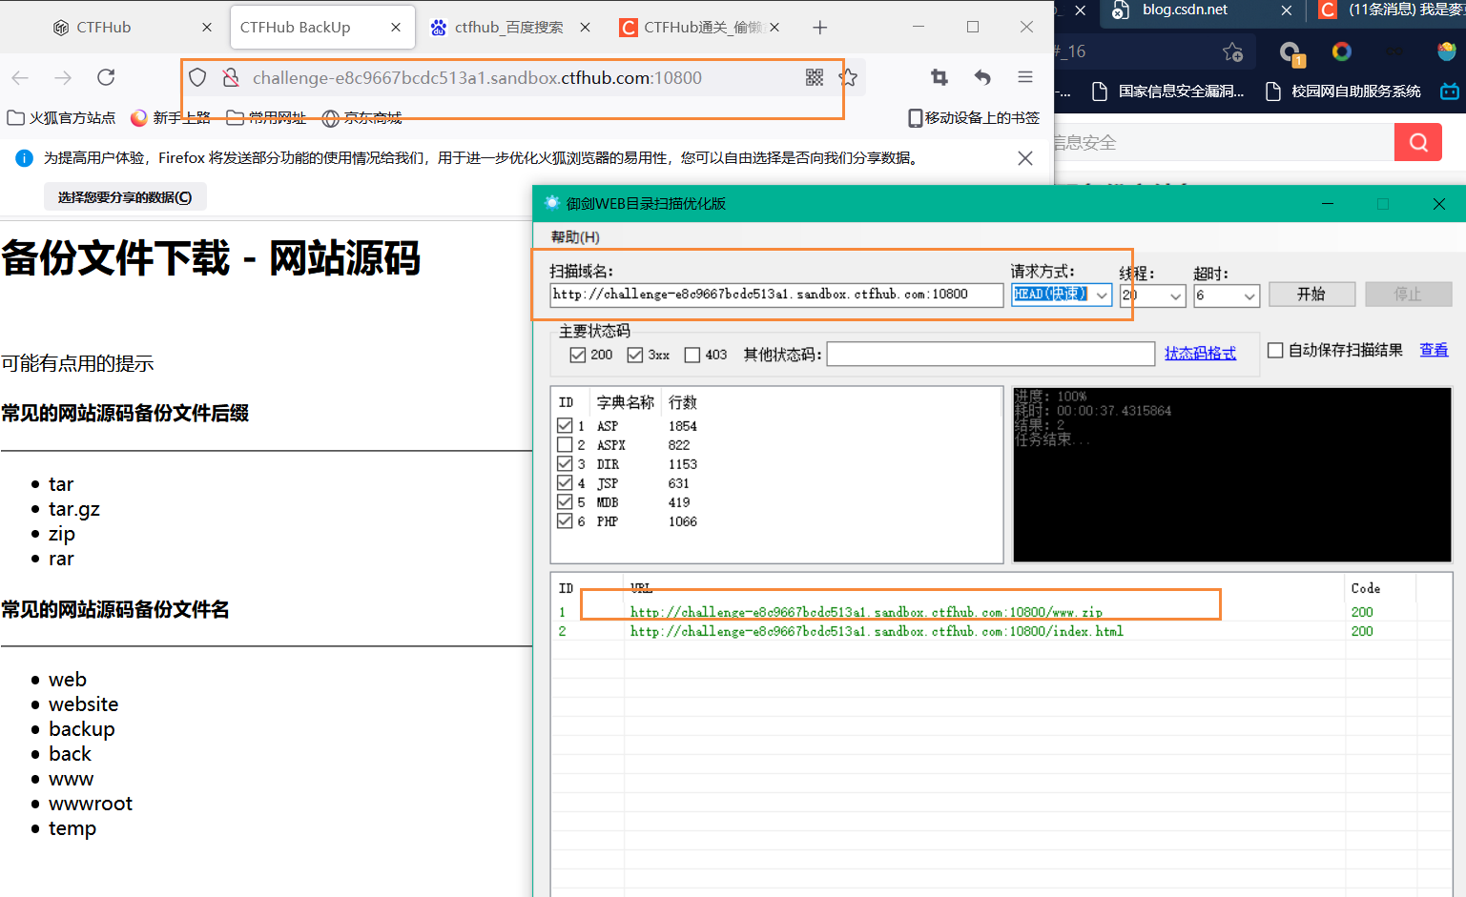Click 御剑 scanner app icon in title bar
1466x897 pixels.
click(x=552, y=203)
